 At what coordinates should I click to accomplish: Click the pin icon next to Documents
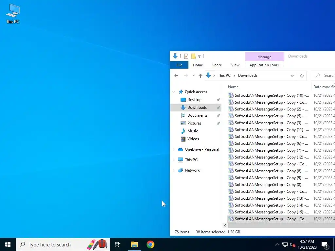click(x=218, y=115)
